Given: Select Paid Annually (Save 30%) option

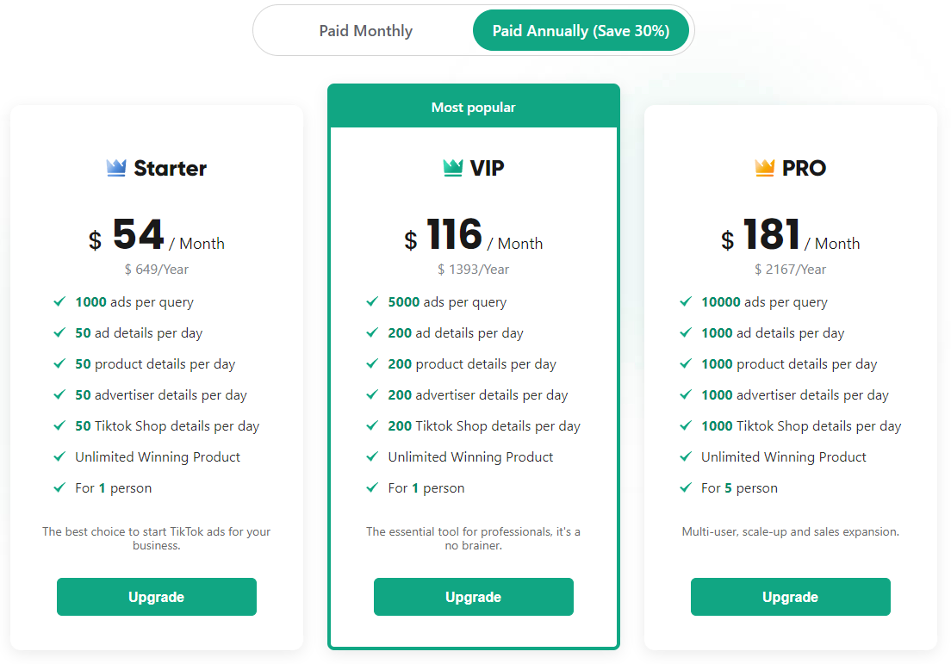Looking at the screenshot, I should 581,31.
